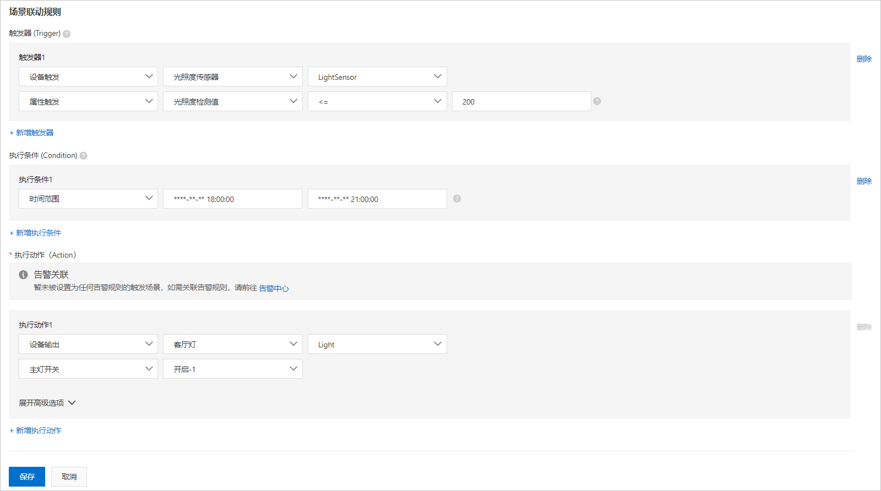Click the help icon beside 执行条件 (Condition)
Viewport: 881px width, 491px height.
pyautogui.click(x=84, y=156)
